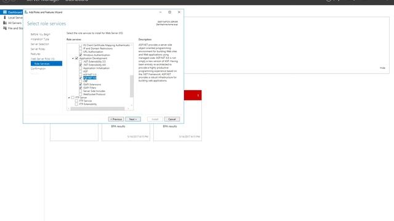Viewport: 394px width, 221px height.
Task: Check .NET Extensibility 3.5
Action: tap(81, 61)
